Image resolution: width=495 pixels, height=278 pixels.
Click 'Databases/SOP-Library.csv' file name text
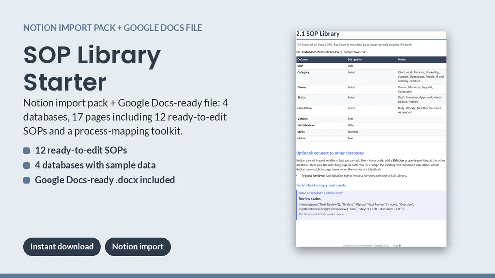point(320,52)
